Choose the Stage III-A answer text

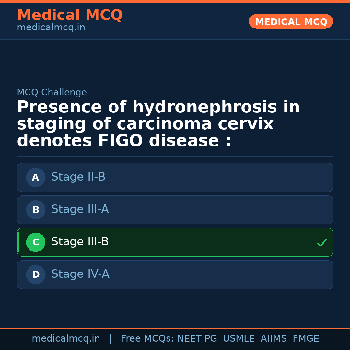[80, 209]
